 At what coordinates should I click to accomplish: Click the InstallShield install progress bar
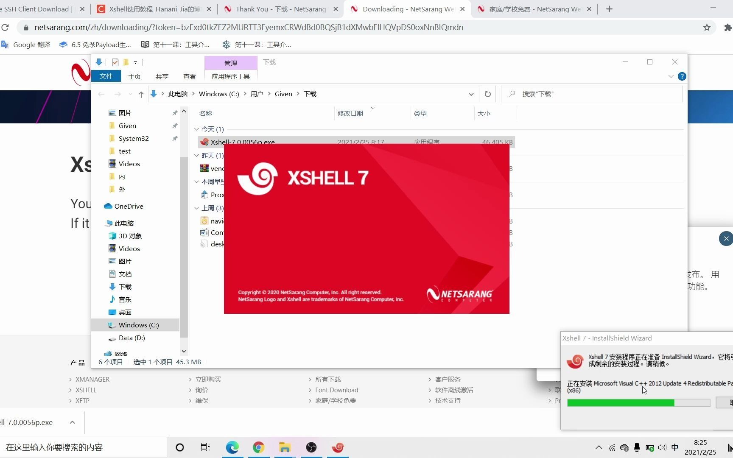tap(638, 402)
